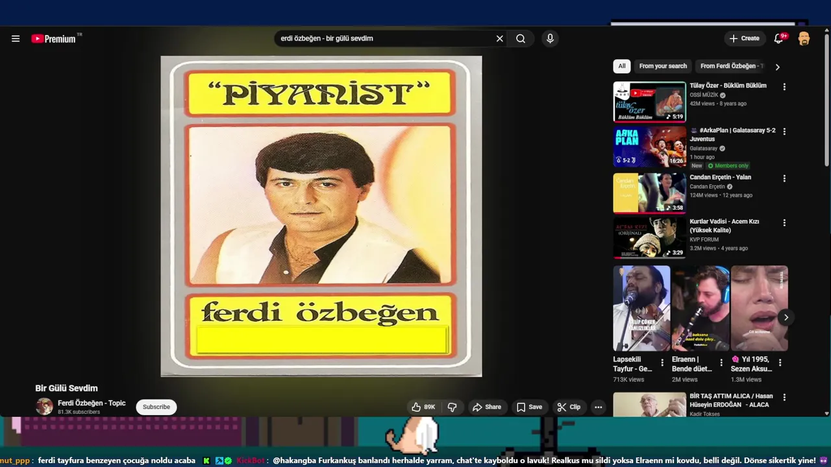Open the options menu for Yıl 1995 short
The image size is (831, 467).
tap(780, 363)
